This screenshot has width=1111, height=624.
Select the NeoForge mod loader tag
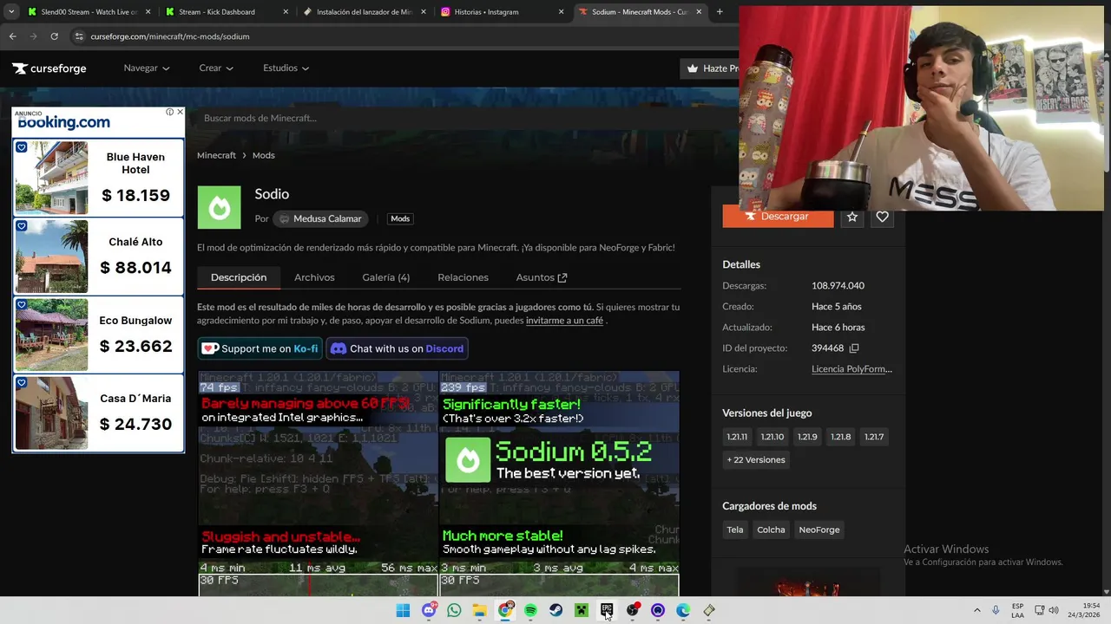click(819, 530)
